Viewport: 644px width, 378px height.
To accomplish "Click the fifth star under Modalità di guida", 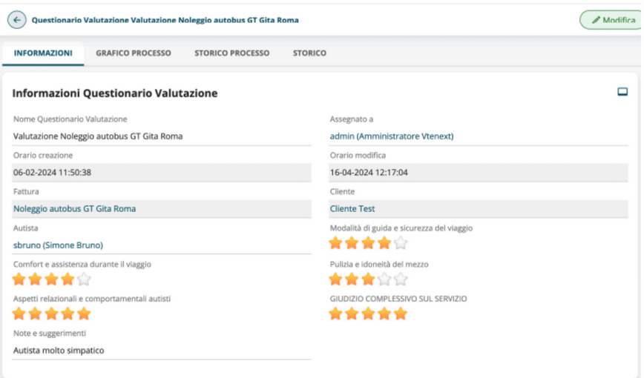I will pos(401,243).
